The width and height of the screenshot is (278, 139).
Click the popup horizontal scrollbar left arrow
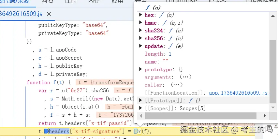[141, 116]
